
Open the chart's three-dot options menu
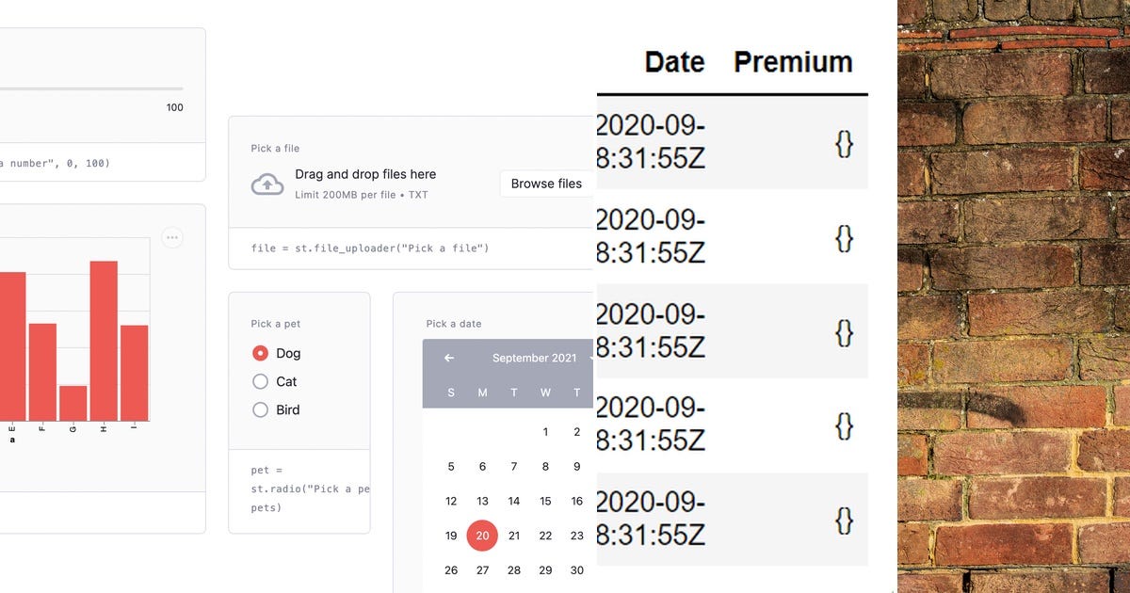pyautogui.click(x=171, y=238)
